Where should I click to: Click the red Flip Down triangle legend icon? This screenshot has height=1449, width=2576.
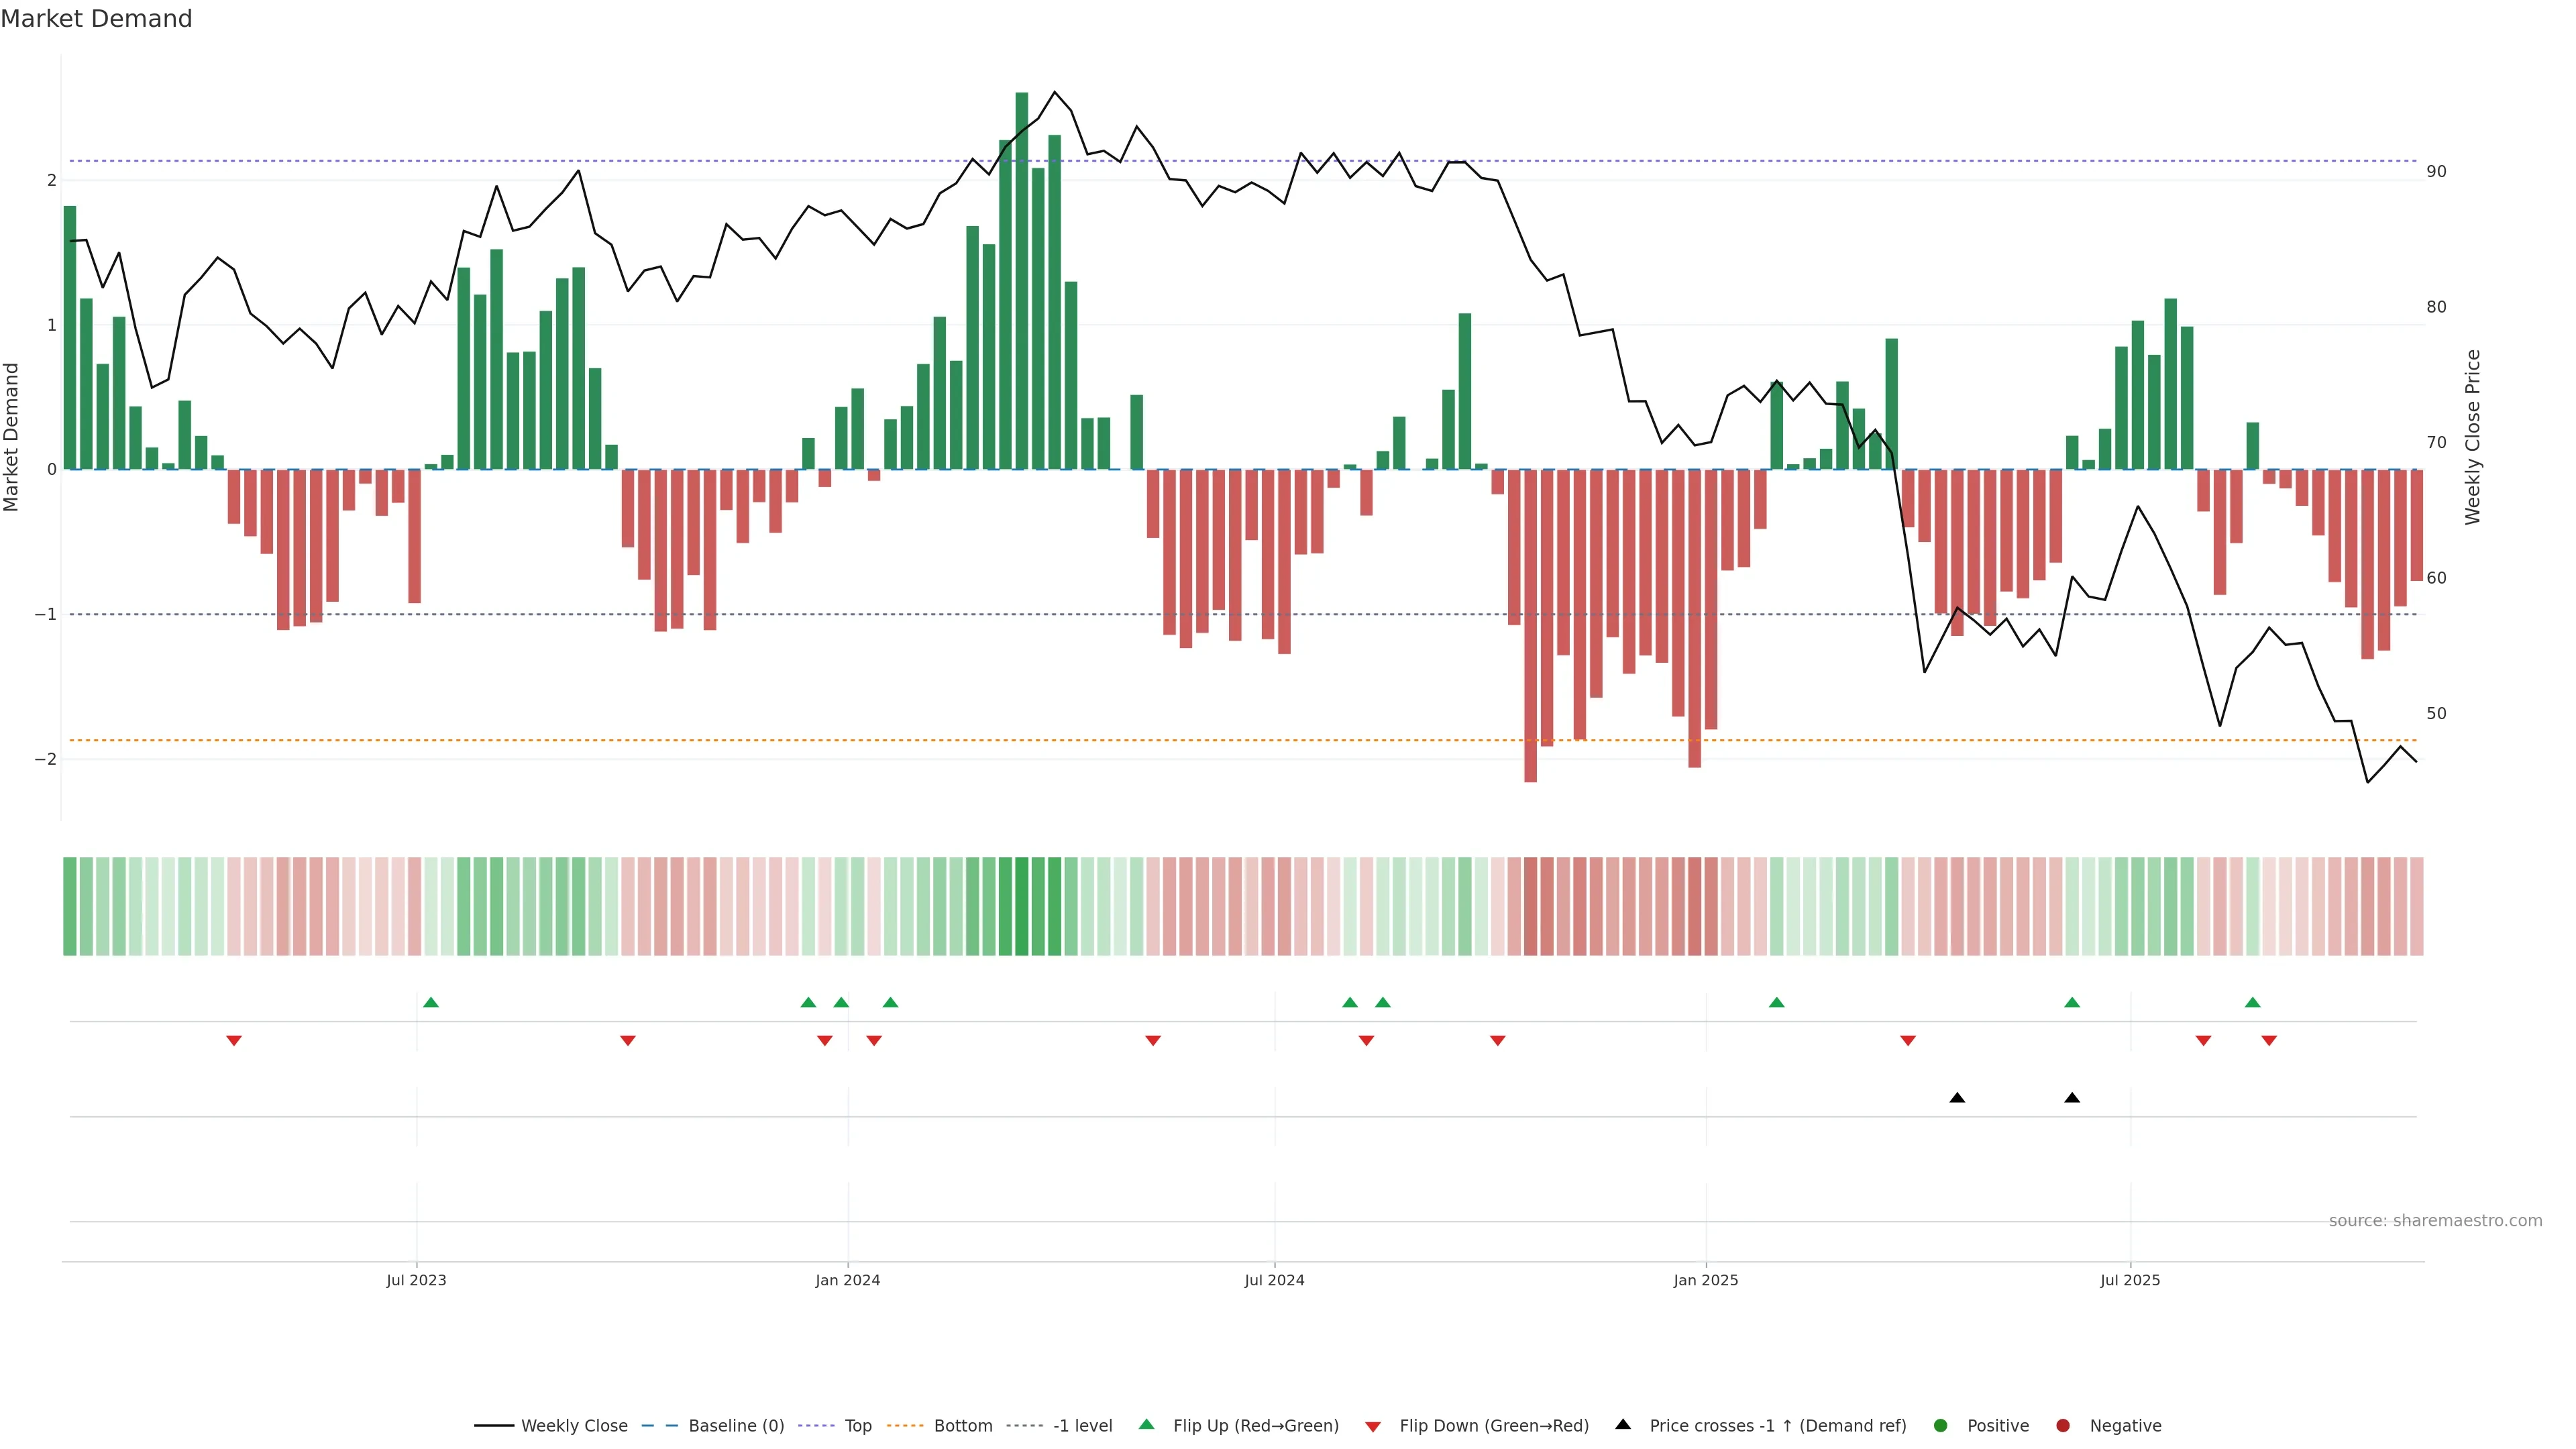click(1372, 1426)
